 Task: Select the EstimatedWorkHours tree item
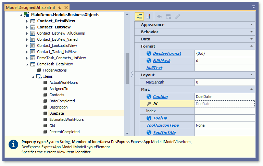coord(66,119)
